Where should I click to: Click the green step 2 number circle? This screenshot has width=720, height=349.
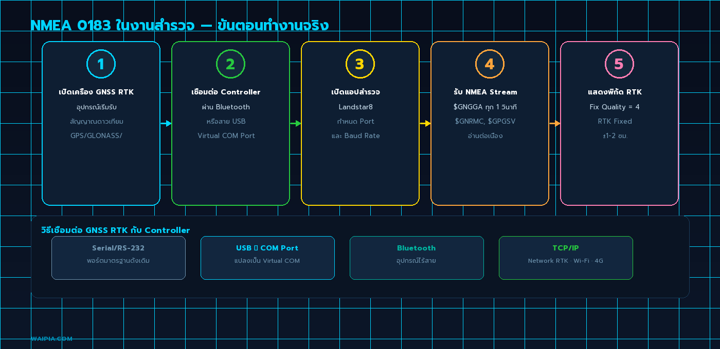230,64
